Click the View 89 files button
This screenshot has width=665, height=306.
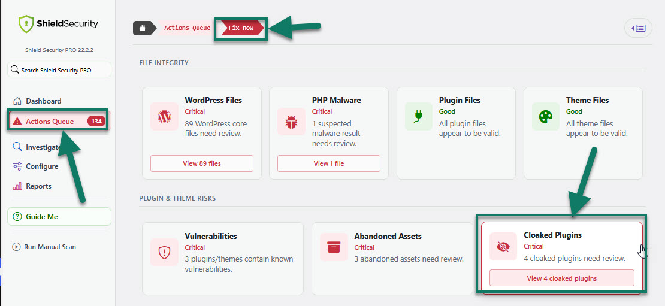[x=202, y=163]
